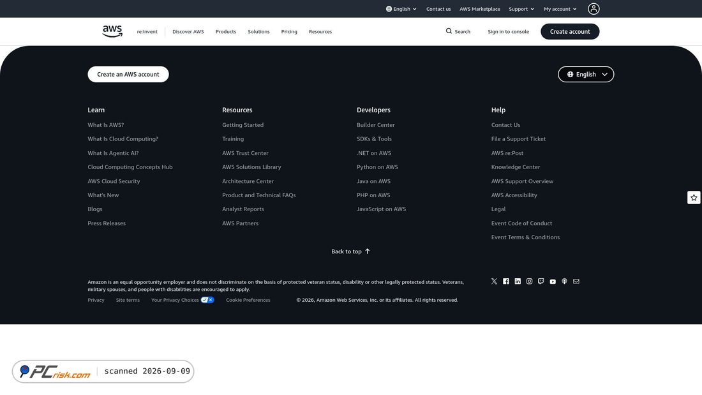Open What Is Cloud Computing? link
Image resolution: width=702 pixels, height=395 pixels.
(123, 139)
